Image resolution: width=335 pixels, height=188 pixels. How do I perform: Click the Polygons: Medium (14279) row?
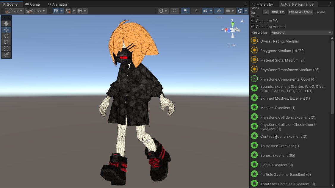[x=290, y=51]
